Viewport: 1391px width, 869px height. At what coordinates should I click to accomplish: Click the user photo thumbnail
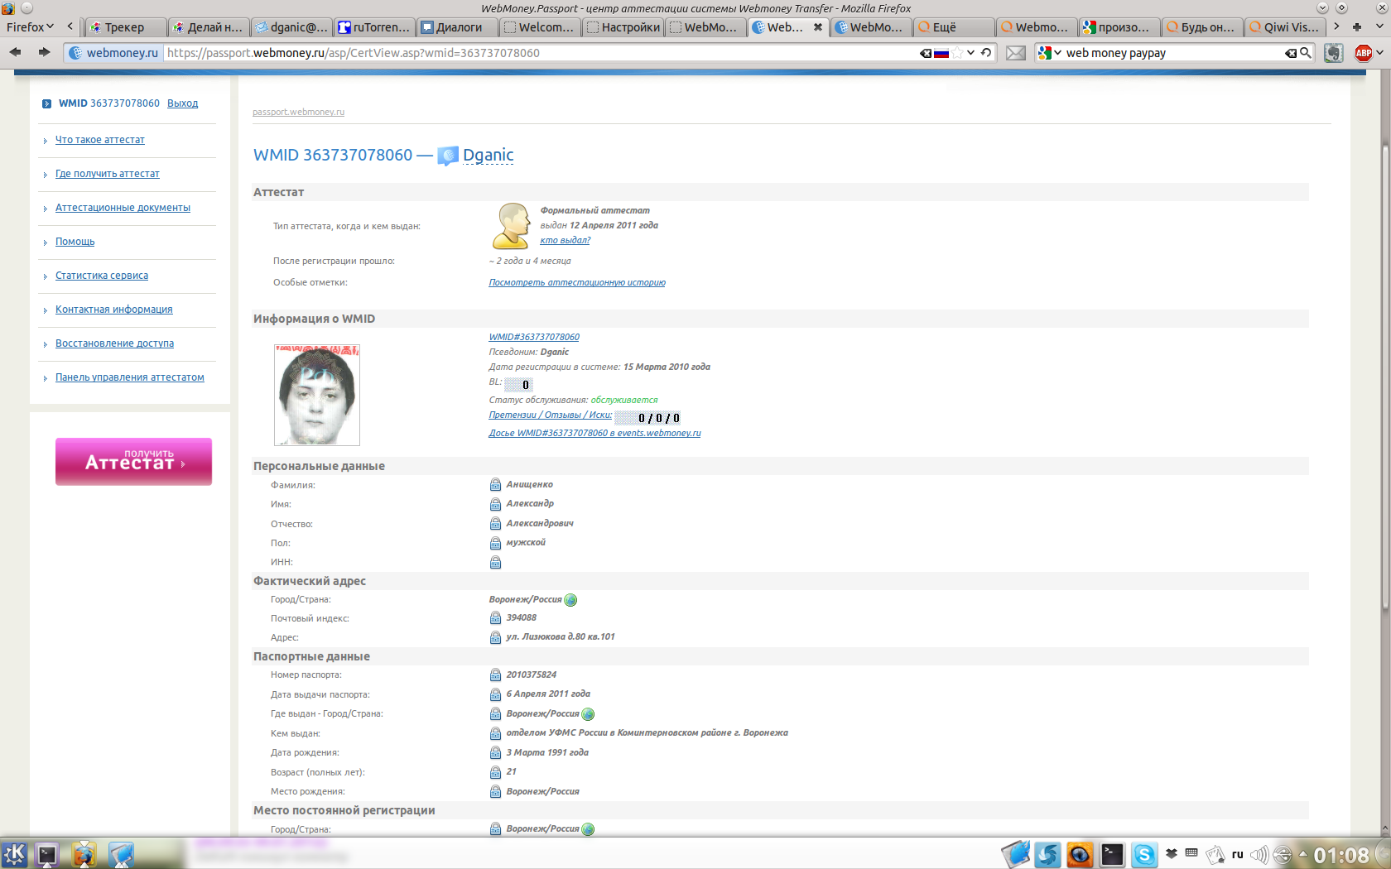(317, 396)
